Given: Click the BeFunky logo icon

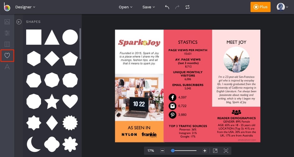Looking at the screenshot, I should (x=7, y=7).
